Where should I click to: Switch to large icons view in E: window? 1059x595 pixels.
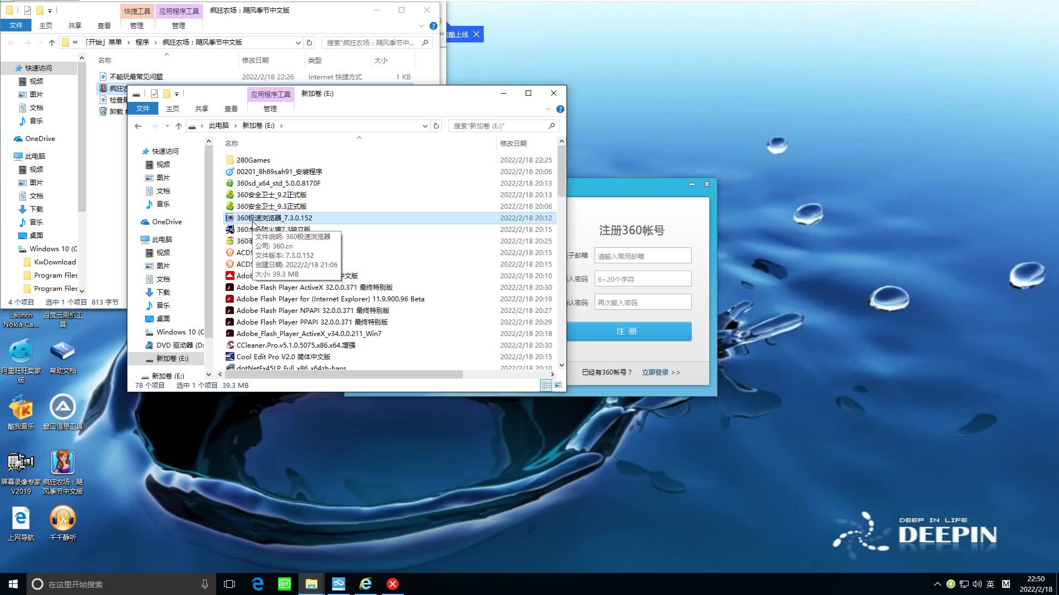click(558, 385)
